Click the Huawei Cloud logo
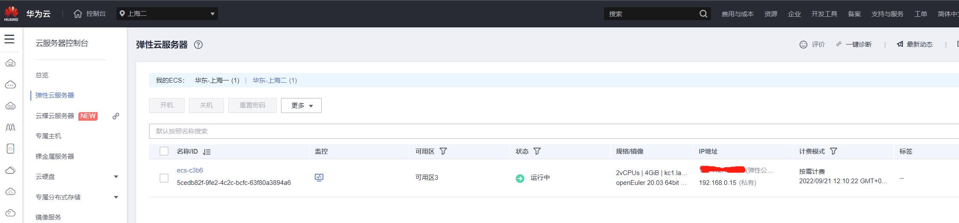Image resolution: width=959 pixels, height=223 pixels. [x=12, y=14]
